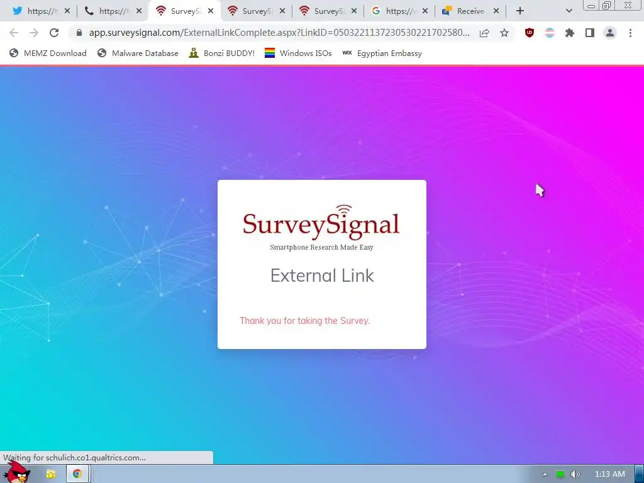This screenshot has height=483, width=644.
Task: Focus the surveysignal.com address bar
Action: 279,33
